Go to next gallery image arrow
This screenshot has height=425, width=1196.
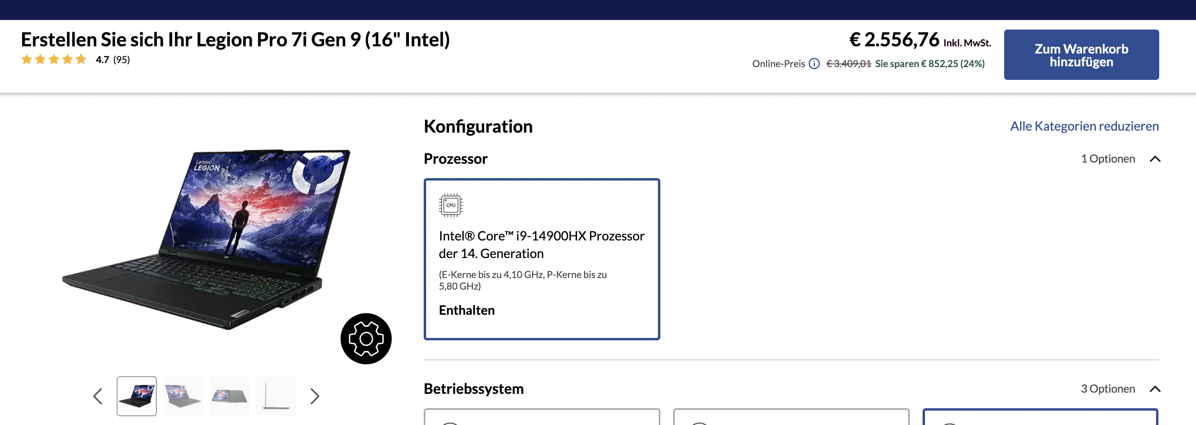(315, 396)
